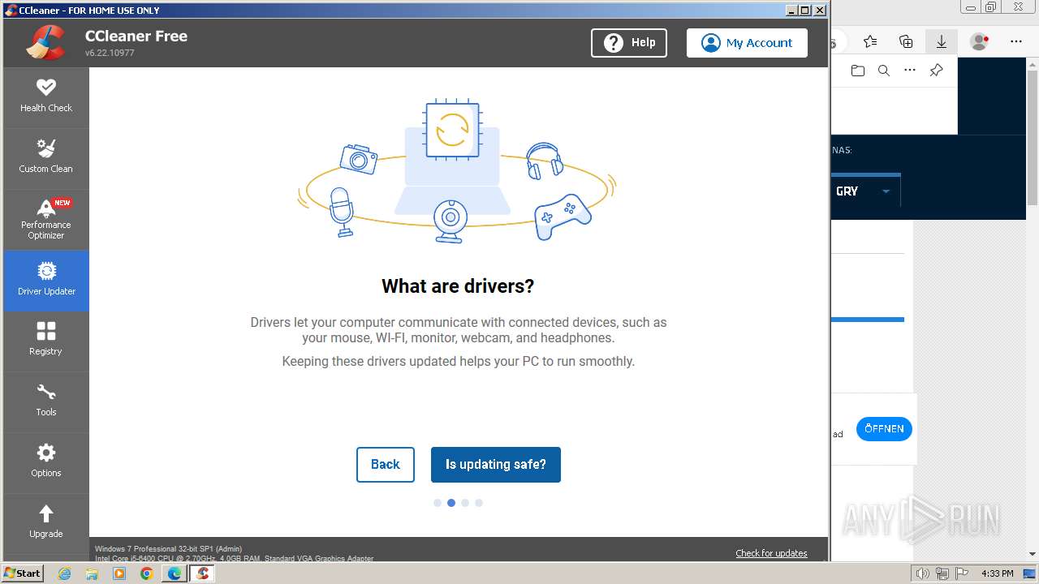Go to third onboarding page dot

tap(465, 503)
